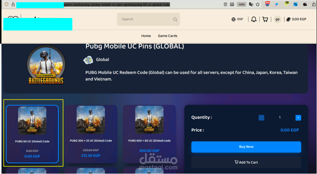This screenshot has height=174, width=317.
Task: Click the Global region cloud-globe icon
Action: pos(88,60)
